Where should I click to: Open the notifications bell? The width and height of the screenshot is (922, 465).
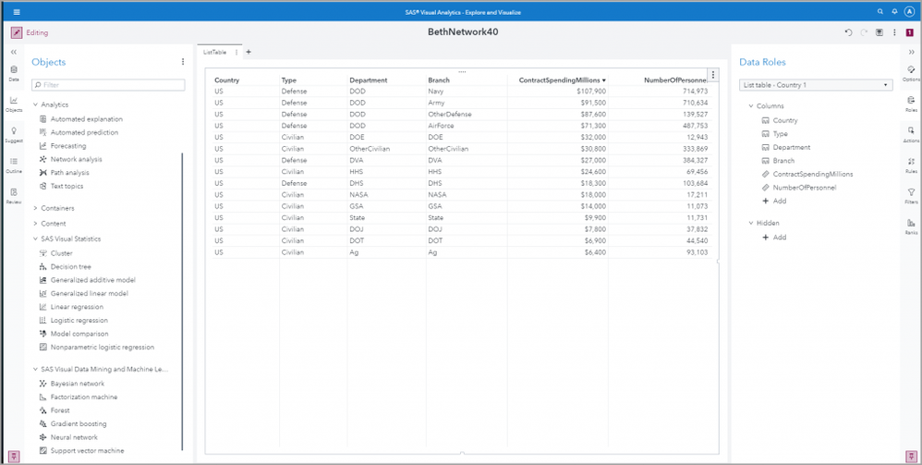pos(894,12)
